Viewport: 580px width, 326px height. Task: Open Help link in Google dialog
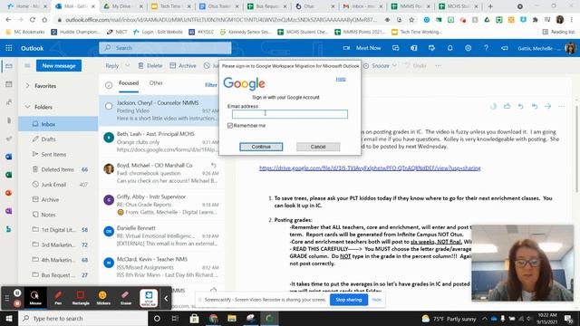coord(341,79)
